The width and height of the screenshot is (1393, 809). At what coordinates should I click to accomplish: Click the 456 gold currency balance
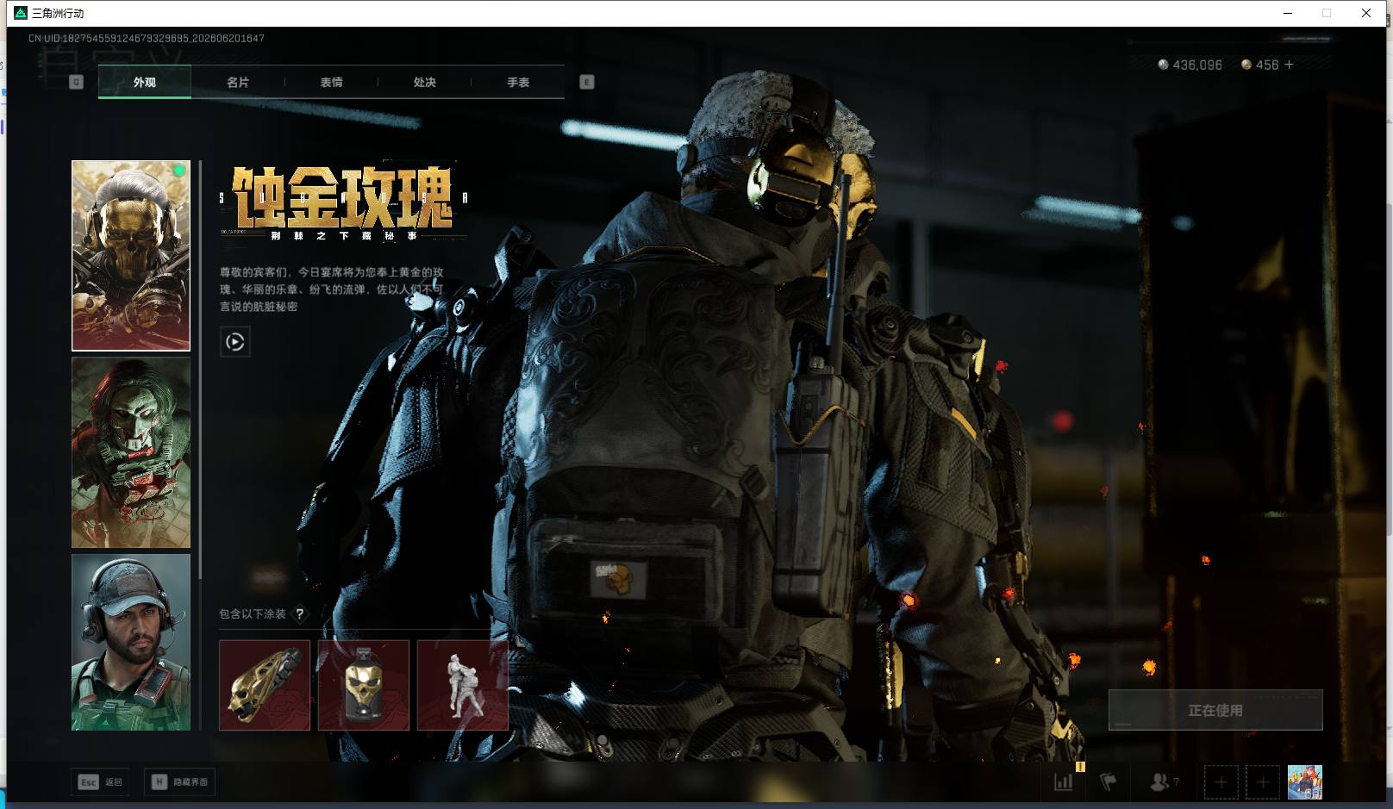(x=1260, y=65)
